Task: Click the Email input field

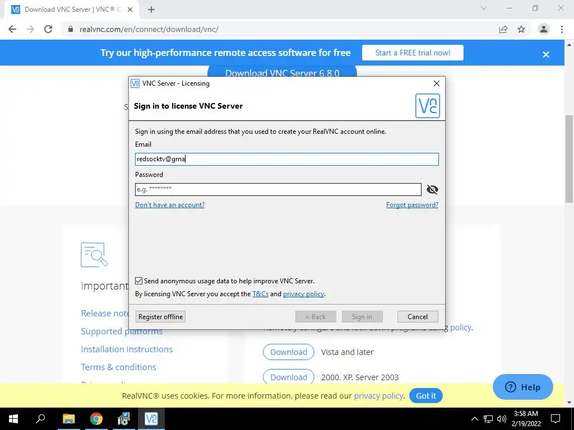Action: point(286,159)
